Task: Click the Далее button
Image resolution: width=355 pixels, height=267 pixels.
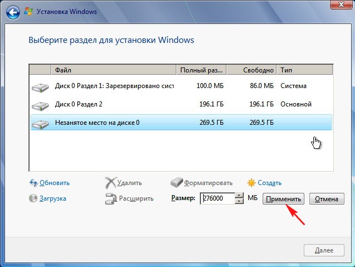Action: click(324, 250)
